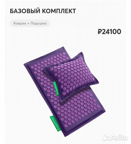
Task: Click the ruble currency symbol
Action: point(100,31)
